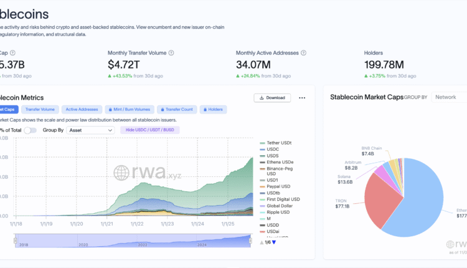
Task: Go to previous legend page arrow
Action: coord(261,242)
